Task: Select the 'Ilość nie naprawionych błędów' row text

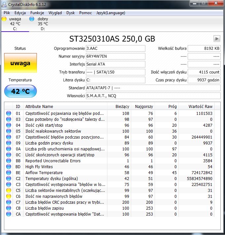Action: [x=54, y=196]
